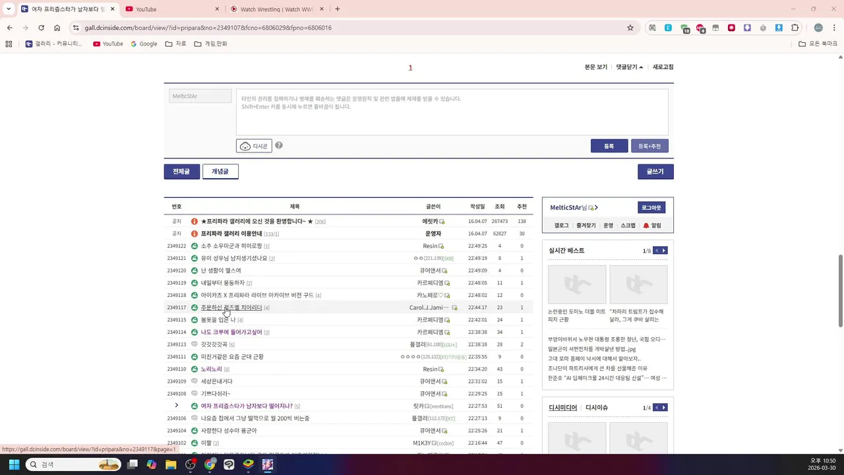Open a new browser tab
The image size is (844, 475).
coord(338,9)
